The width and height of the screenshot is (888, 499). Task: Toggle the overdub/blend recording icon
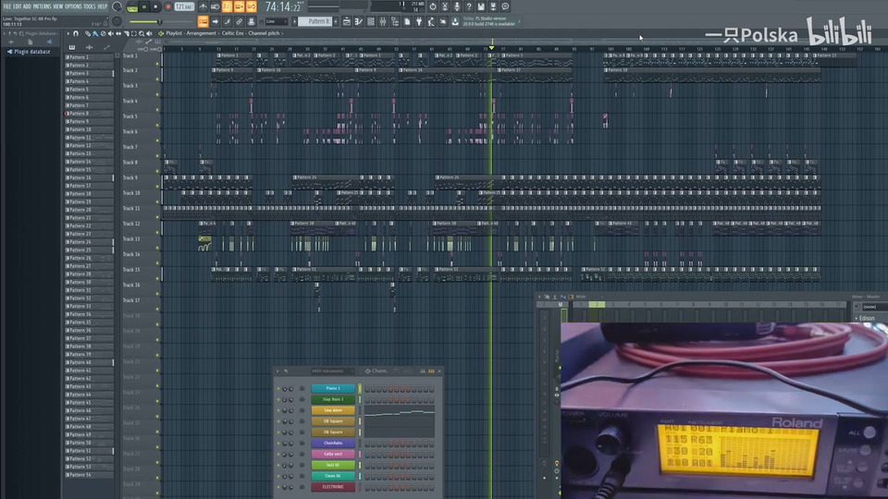(x=239, y=6)
